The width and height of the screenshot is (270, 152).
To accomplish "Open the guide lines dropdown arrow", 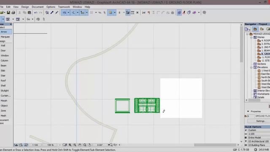I will (x=68, y=13).
